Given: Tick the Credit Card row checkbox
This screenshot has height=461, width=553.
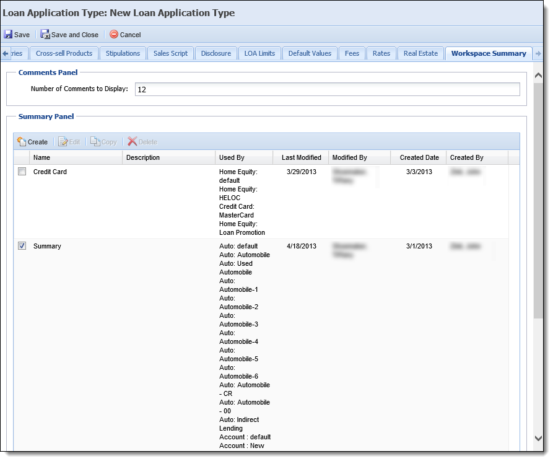Looking at the screenshot, I should [22, 172].
